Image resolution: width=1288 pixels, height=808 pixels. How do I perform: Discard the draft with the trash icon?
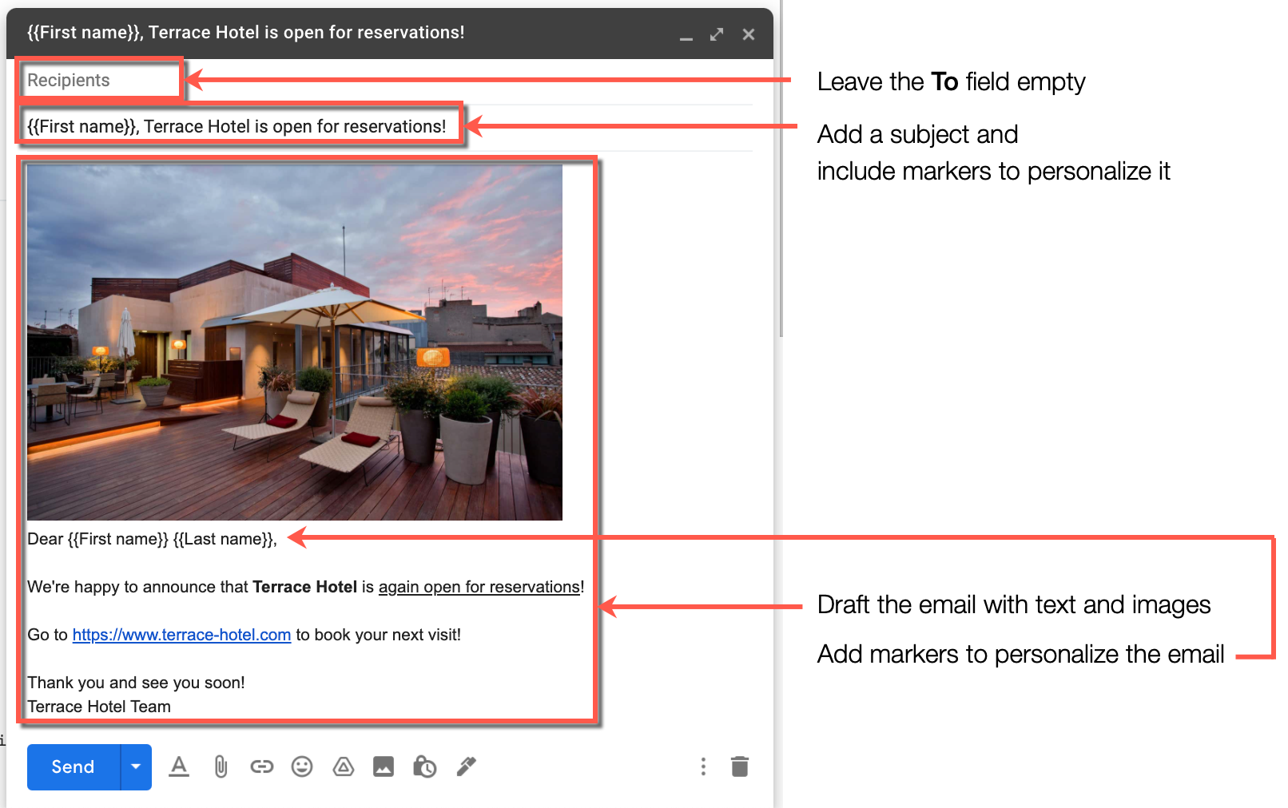[x=739, y=766]
